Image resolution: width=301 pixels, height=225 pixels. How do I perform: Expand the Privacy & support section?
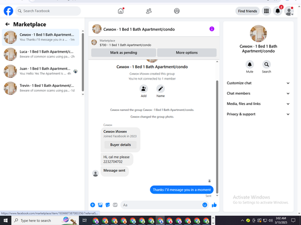(258, 114)
